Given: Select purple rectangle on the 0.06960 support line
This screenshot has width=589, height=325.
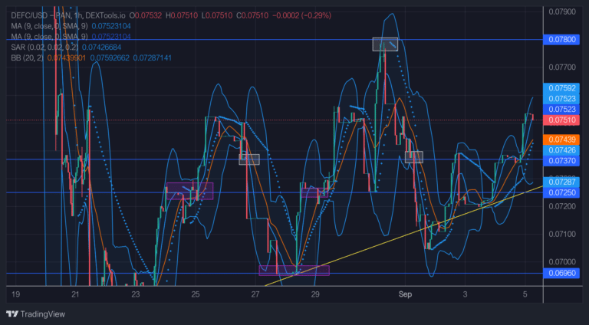Looking at the screenshot, I should click(294, 271).
